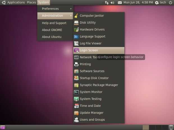Launch Log File Viewer by its label
This screenshot has height=130, width=174.
91,44
